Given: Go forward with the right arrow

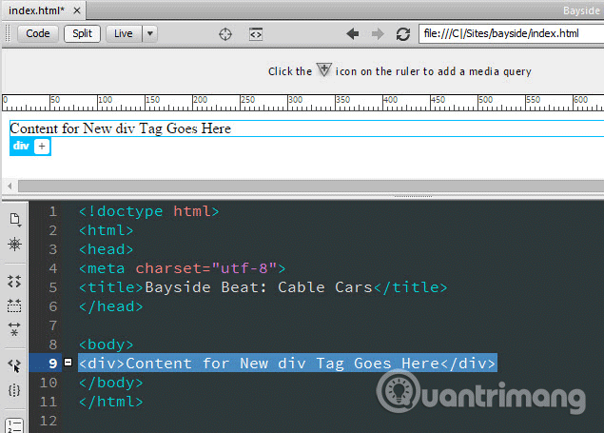Looking at the screenshot, I should [378, 34].
